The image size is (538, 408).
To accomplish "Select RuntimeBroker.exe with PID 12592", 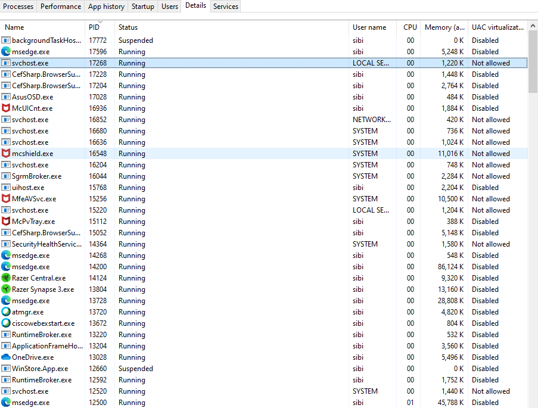I will [x=263, y=380].
